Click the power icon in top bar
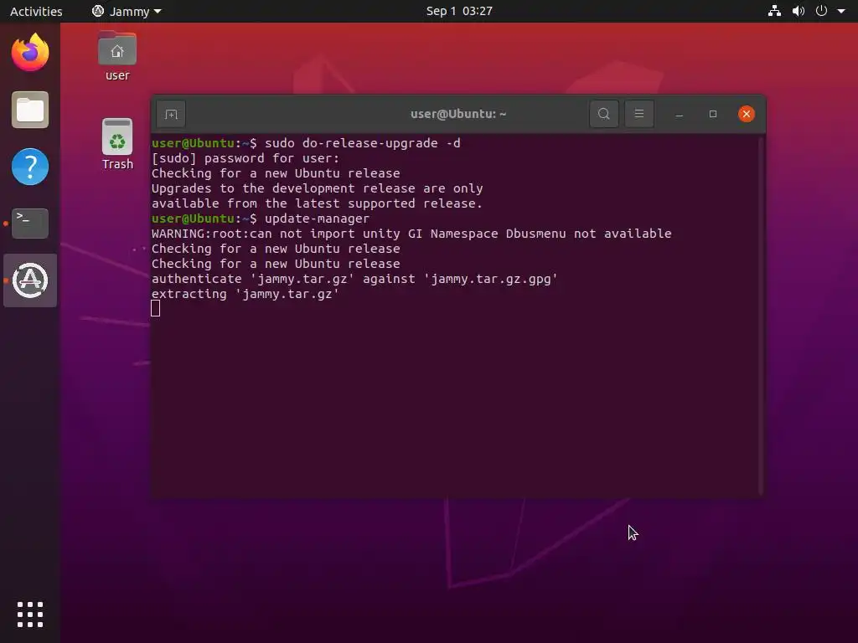This screenshot has height=643, width=858. click(x=821, y=11)
